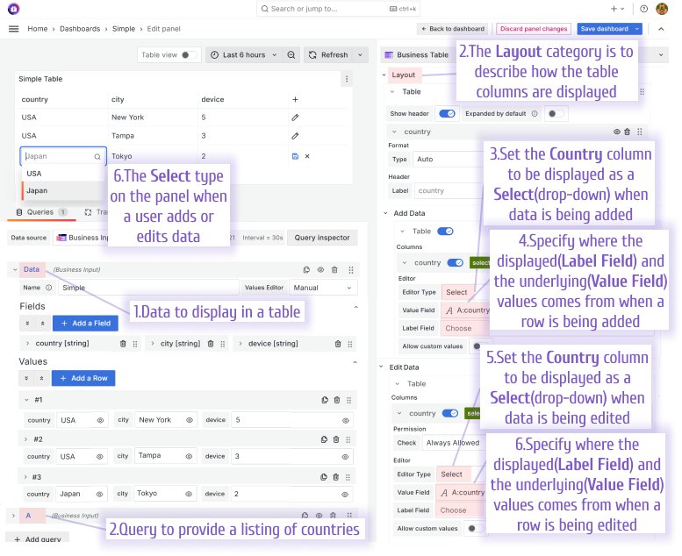
Task: Delete row #1 with trash icon
Action: (x=337, y=400)
